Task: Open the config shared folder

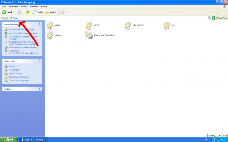Action: point(89,25)
